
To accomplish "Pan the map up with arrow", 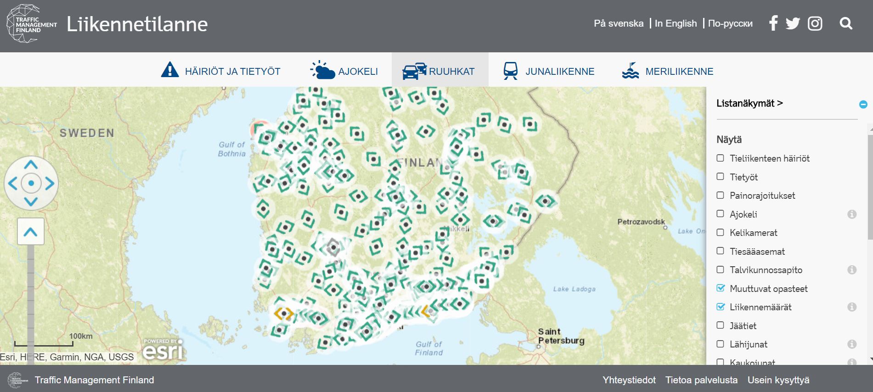I will click(x=31, y=165).
